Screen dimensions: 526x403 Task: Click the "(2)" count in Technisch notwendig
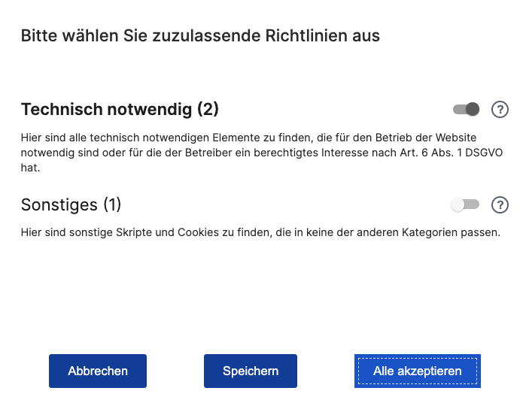tap(208, 110)
